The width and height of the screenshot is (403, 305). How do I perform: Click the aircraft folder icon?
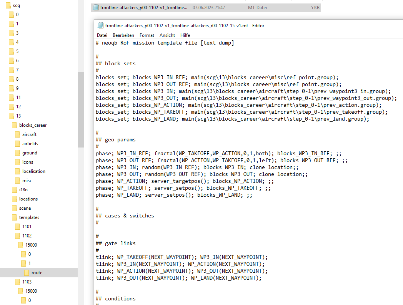point(17,134)
